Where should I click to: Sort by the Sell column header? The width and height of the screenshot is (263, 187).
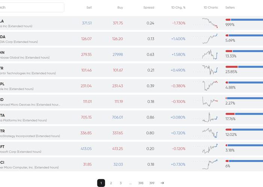point(89,8)
